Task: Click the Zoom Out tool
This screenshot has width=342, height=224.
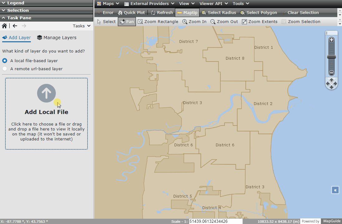Action: [x=224, y=21]
